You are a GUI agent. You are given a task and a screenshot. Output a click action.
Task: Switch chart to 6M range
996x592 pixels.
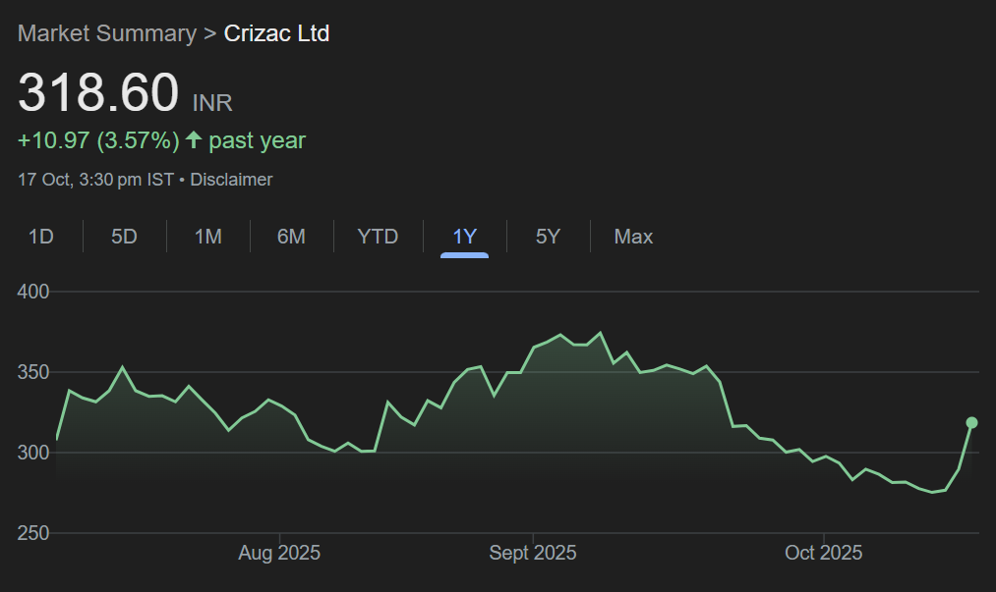[x=291, y=237]
